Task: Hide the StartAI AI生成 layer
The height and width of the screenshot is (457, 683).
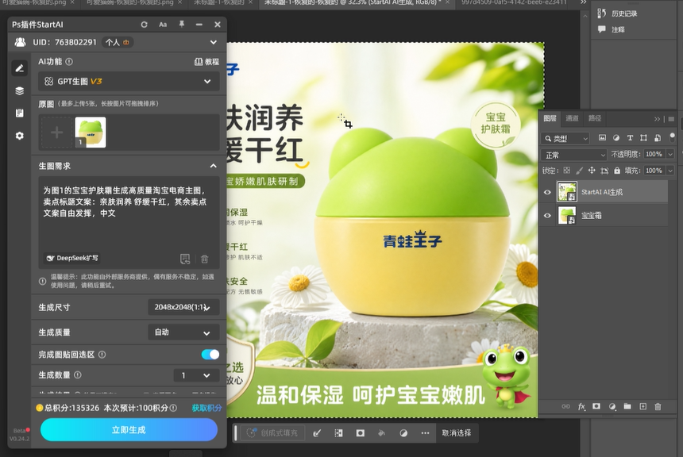Action: tap(547, 192)
